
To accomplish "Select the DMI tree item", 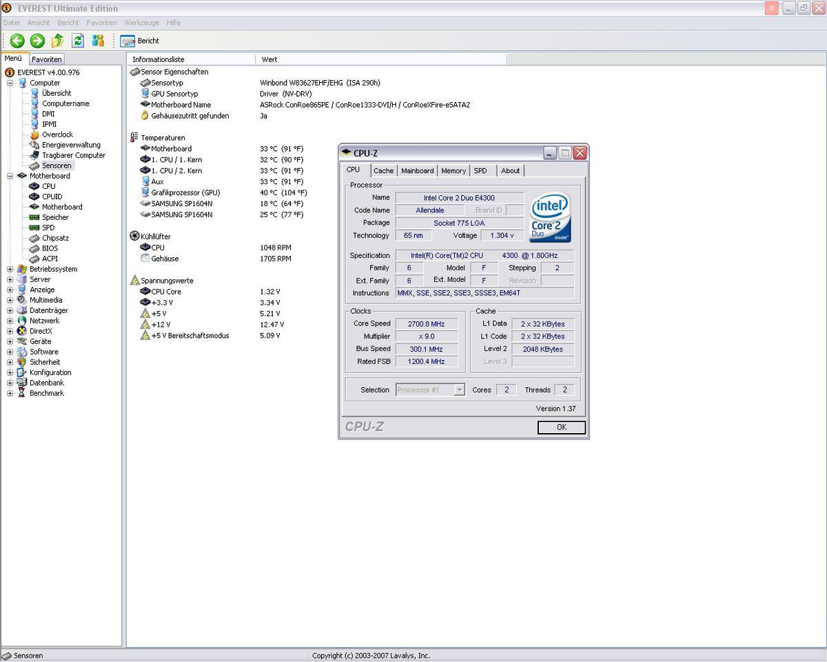I will [x=48, y=114].
